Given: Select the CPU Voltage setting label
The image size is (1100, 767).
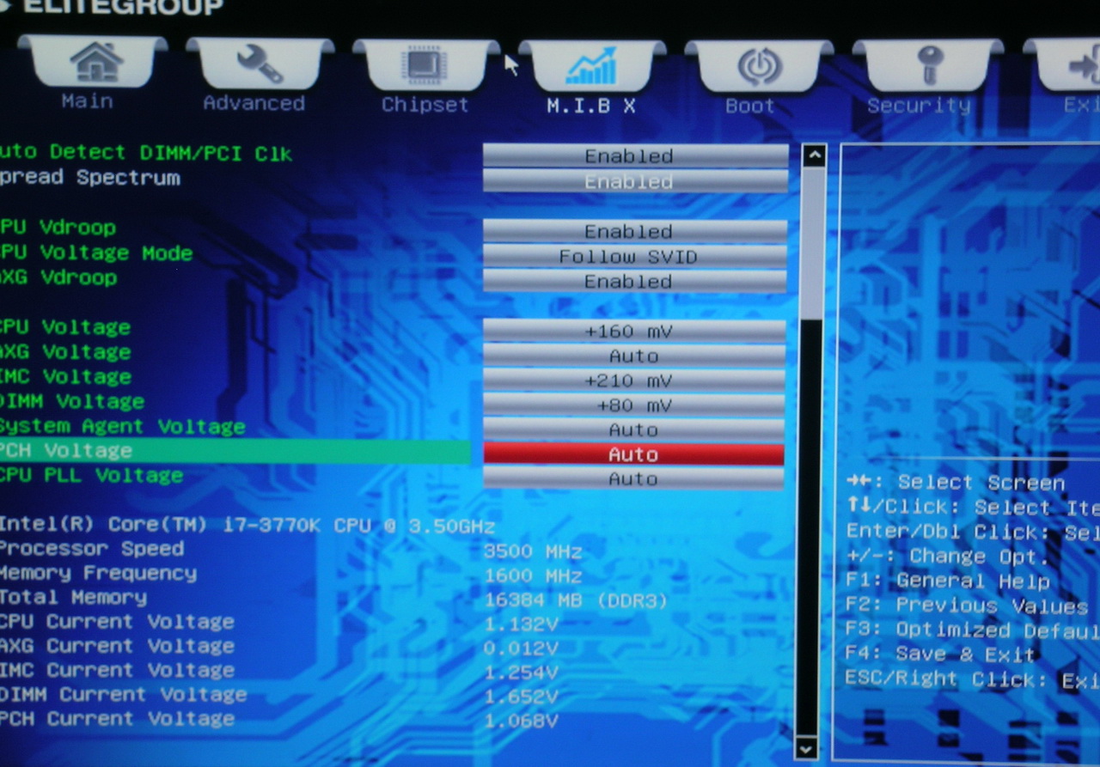Looking at the screenshot, I should 65,327.
